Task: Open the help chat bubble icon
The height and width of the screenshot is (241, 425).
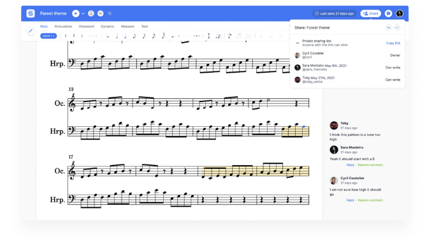Action: (389, 13)
